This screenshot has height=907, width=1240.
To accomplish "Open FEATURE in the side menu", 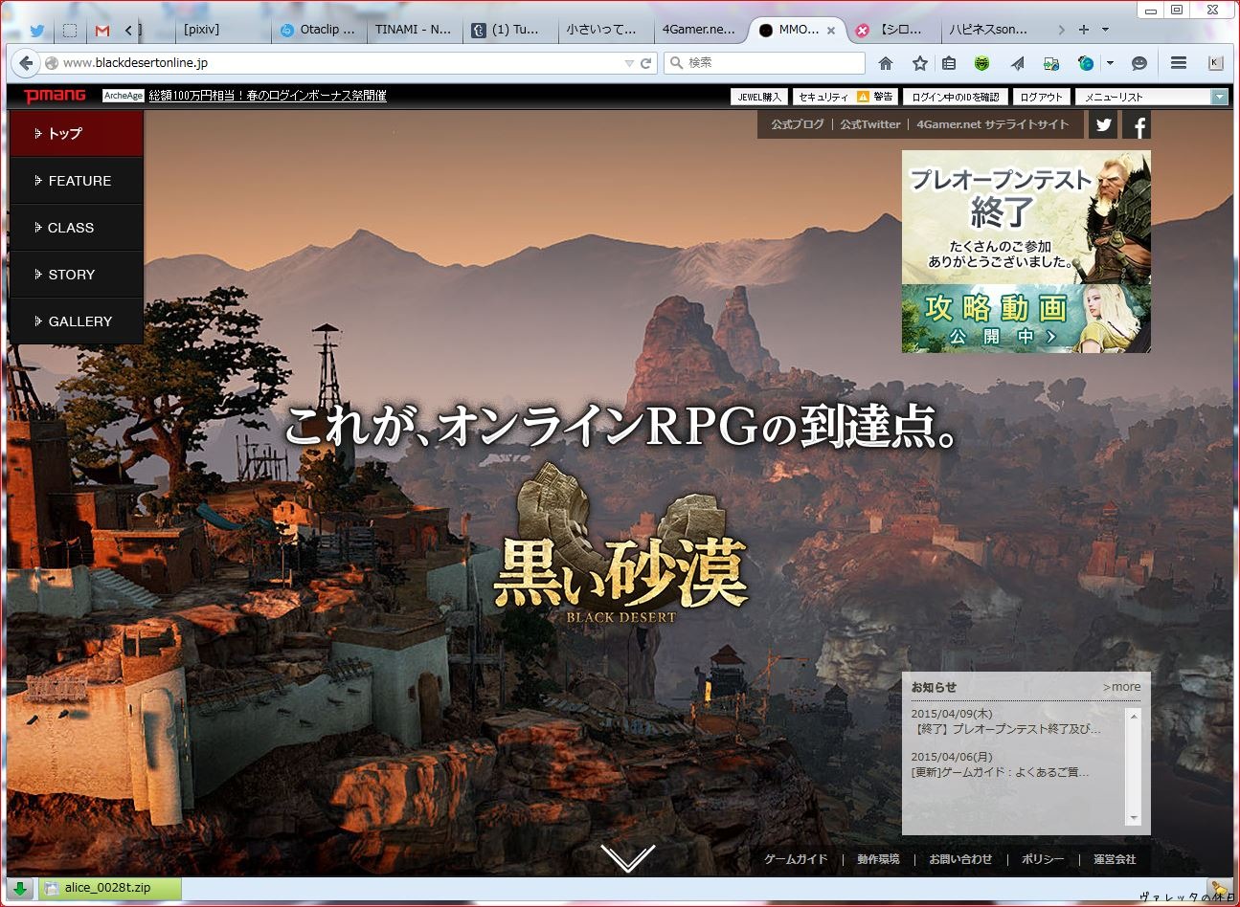I will point(77,181).
